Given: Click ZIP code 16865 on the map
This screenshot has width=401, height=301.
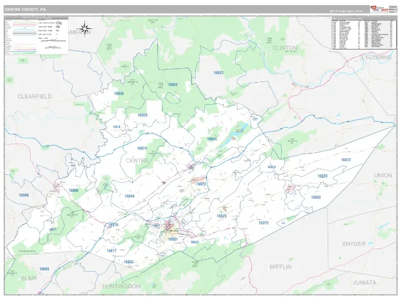Looking at the screenshot, I should [x=128, y=262].
